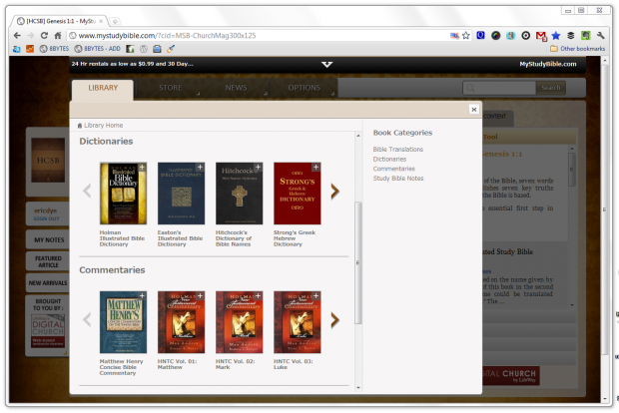The width and height of the screenshot is (619, 413).
Task: Open the NEWS tab
Action: (x=236, y=88)
